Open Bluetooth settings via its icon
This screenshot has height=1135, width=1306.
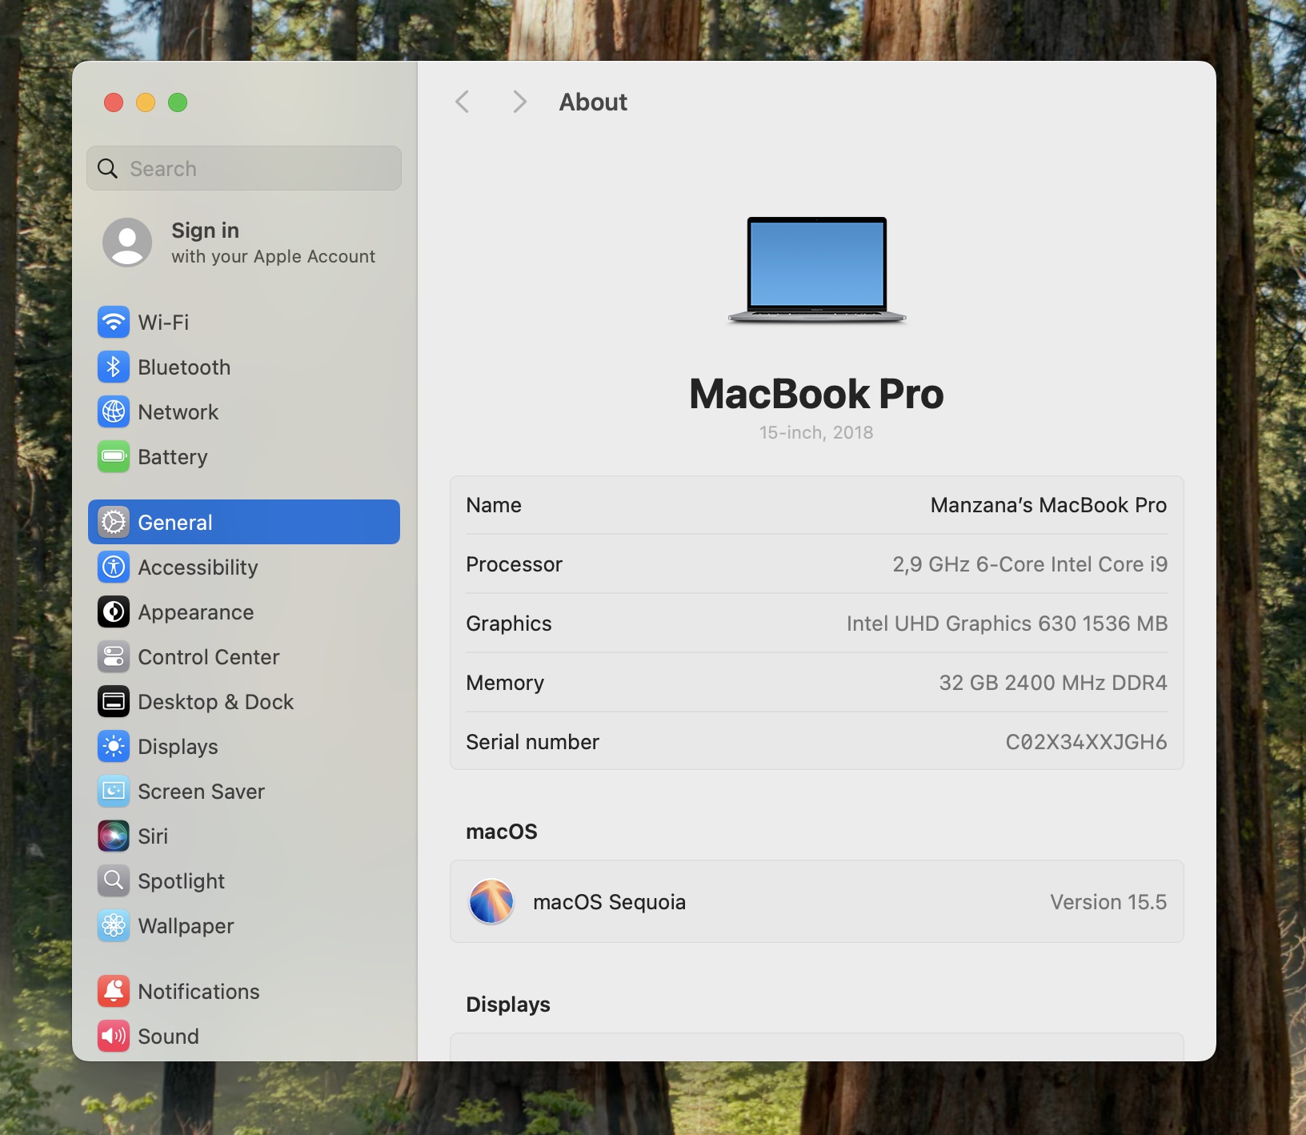pos(114,367)
